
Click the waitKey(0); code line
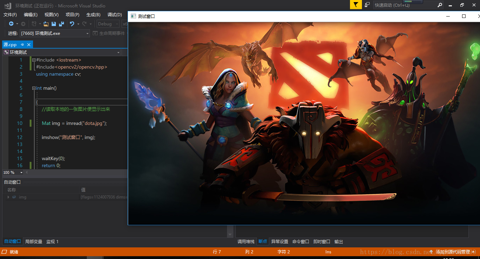point(53,158)
